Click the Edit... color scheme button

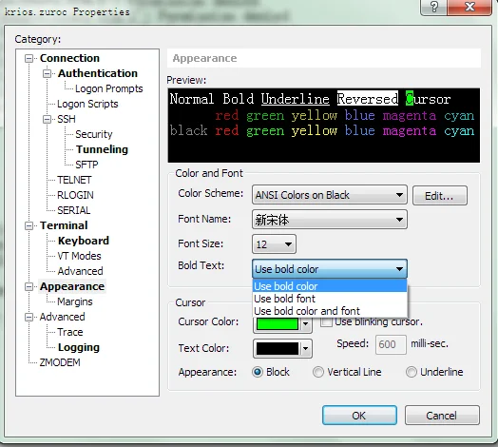(x=440, y=196)
